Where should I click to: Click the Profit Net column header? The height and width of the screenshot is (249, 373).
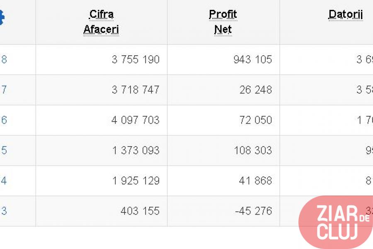tap(223, 22)
